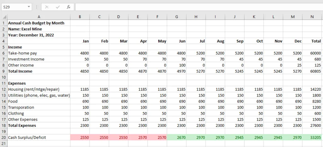This screenshot has width=323, height=147.
Task: Click June total income 4970
Action: (x=177, y=71)
